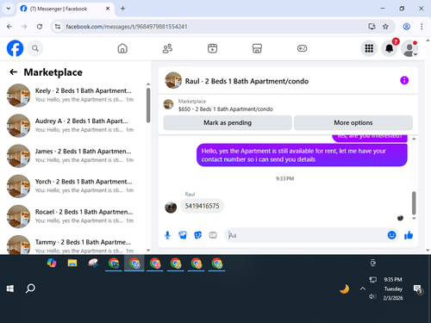Reload the page with browser refresh icon

tap(40, 27)
